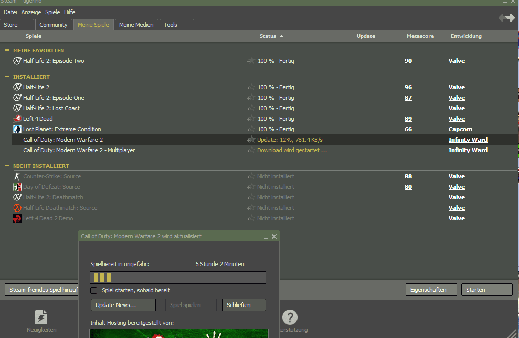Click the Half-Life 2: Episode One icon
The width and height of the screenshot is (519, 338).
click(x=17, y=98)
